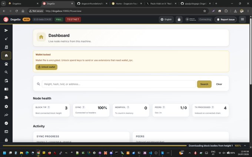Click the Clear button
252x157 pixels.
(219, 84)
